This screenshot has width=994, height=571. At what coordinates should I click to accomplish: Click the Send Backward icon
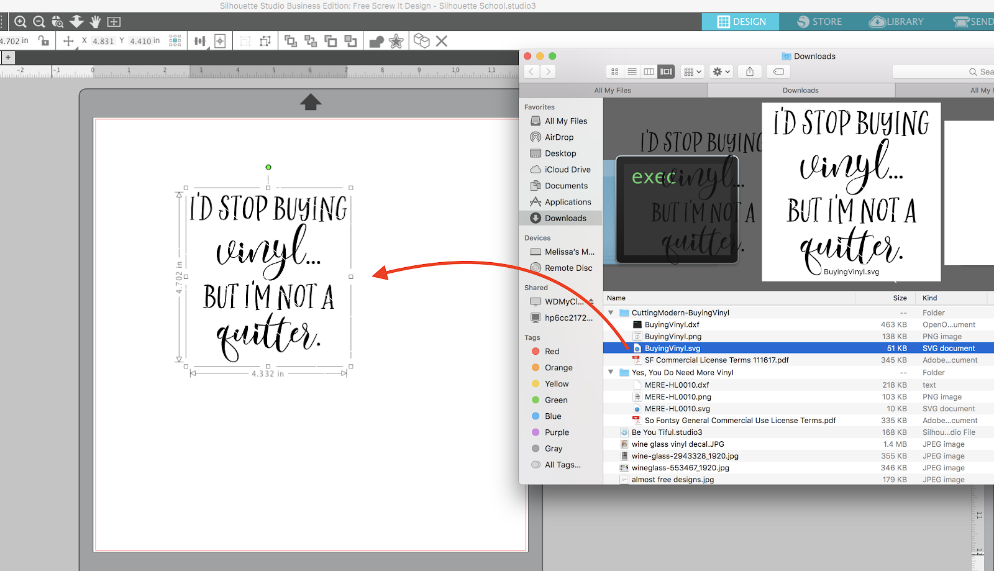[x=350, y=41]
